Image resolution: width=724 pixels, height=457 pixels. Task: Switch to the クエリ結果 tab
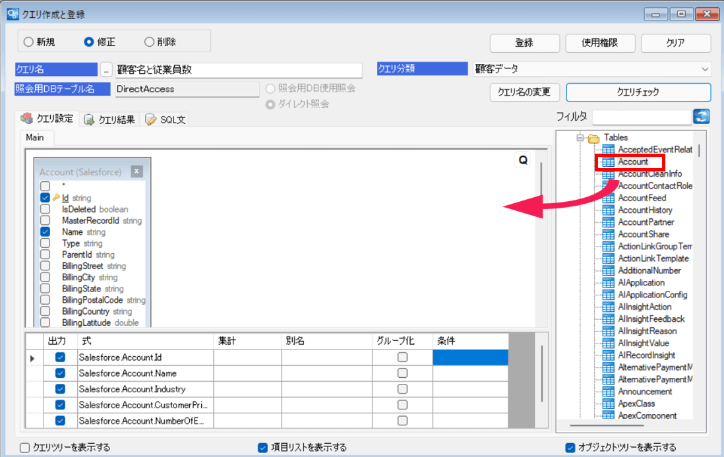(109, 119)
